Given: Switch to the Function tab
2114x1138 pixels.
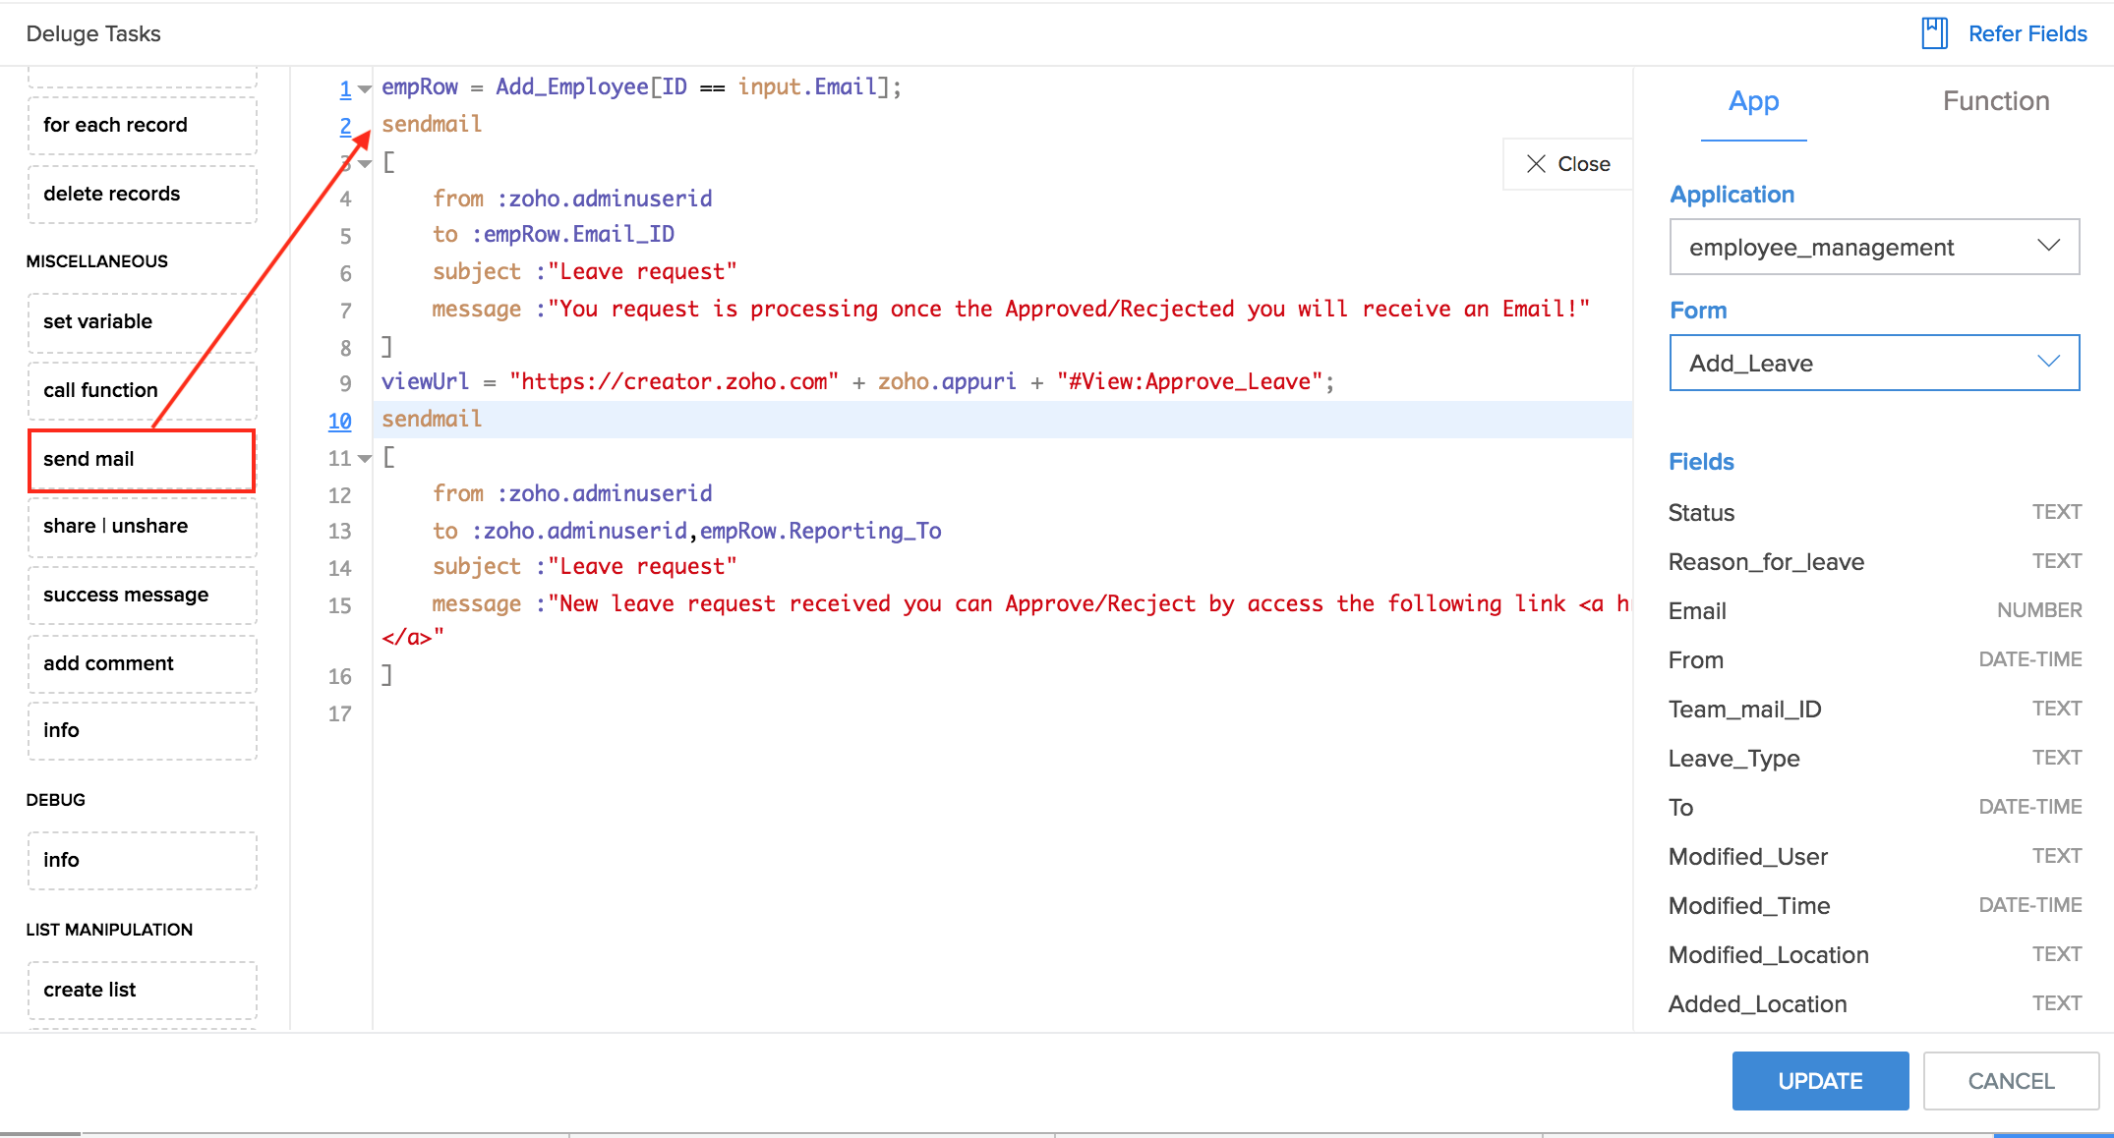Looking at the screenshot, I should (1995, 101).
